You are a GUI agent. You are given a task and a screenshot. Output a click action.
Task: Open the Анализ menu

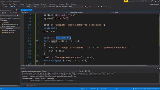tap(61, 4)
